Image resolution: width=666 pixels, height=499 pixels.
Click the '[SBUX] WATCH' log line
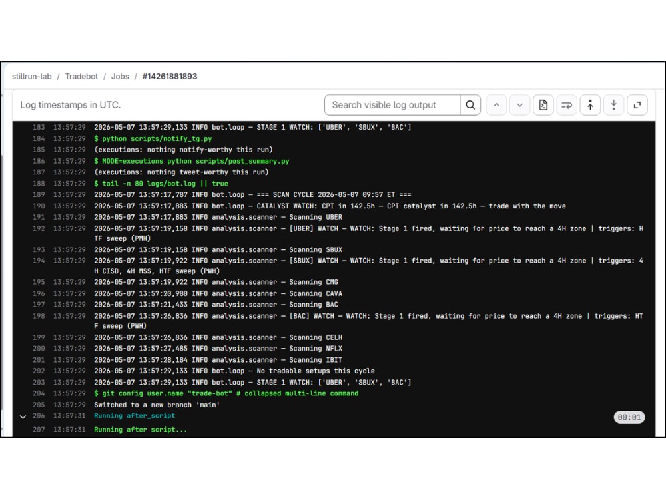coord(369,266)
